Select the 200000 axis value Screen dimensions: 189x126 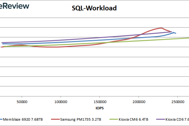click(139, 102)
